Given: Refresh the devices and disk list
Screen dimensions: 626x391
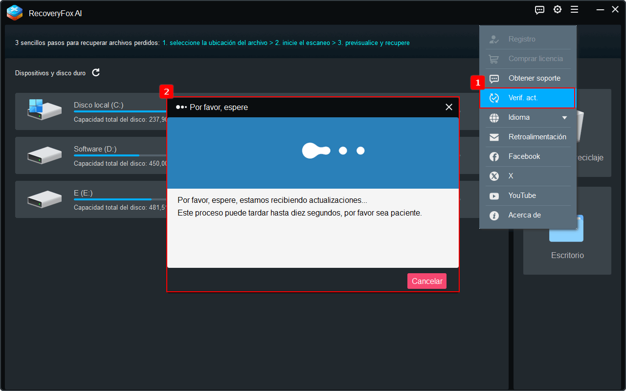Looking at the screenshot, I should [96, 73].
